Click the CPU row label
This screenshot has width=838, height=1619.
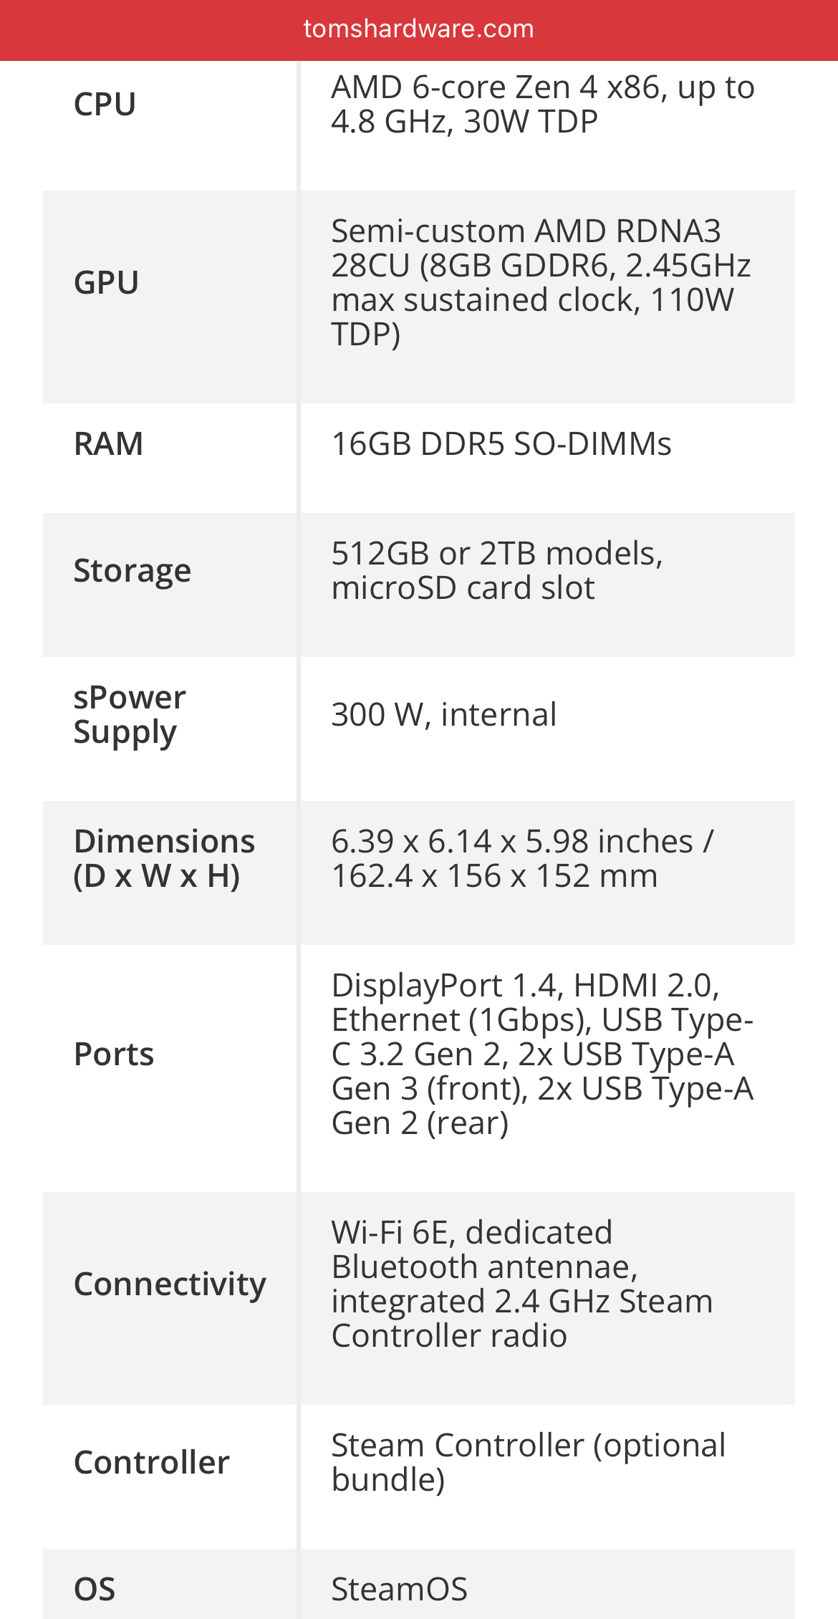click(x=105, y=105)
